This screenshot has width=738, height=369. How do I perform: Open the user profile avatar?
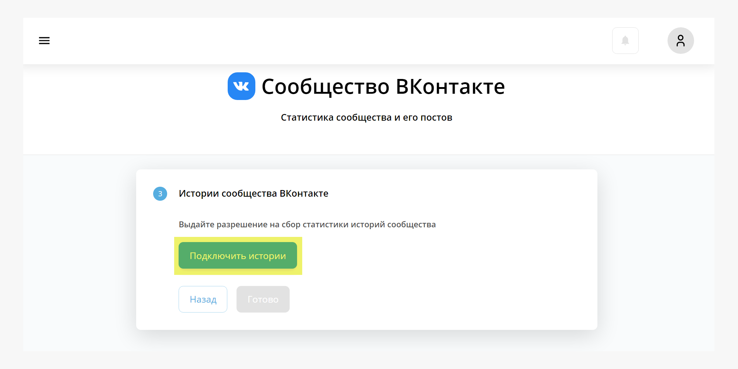pyautogui.click(x=681, y=41)
